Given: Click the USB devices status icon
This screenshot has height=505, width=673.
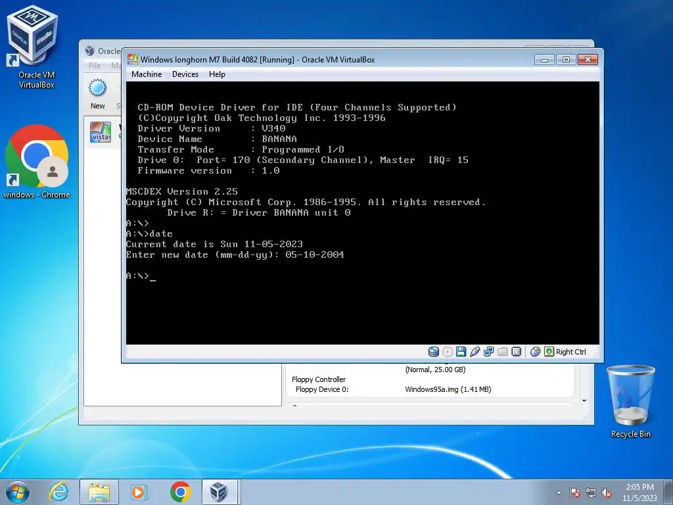Looking at the screenshot, I should coord(475,352).
